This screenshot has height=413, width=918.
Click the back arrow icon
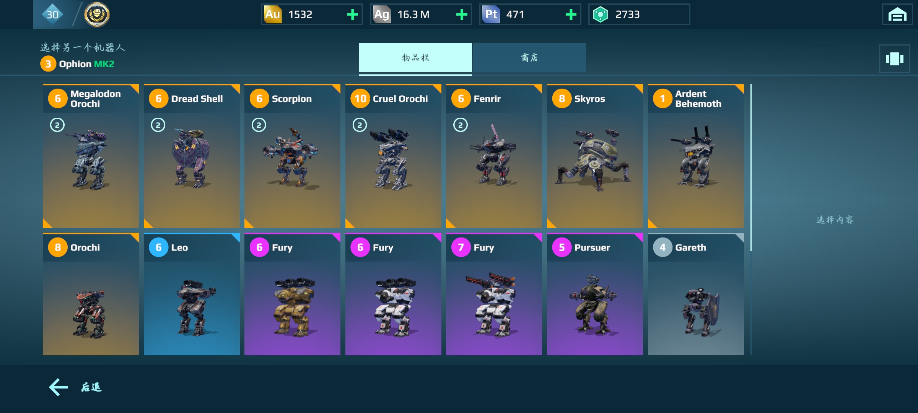tap(59, 387)
